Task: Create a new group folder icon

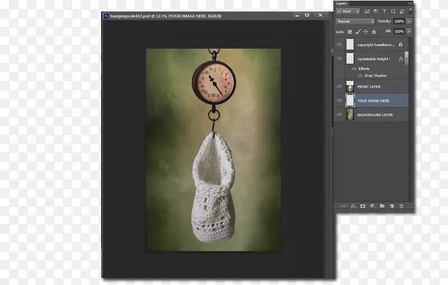Action: [382, 206]
